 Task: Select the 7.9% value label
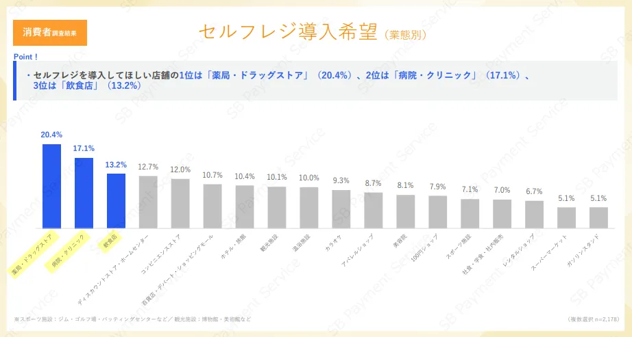[x=437, y=187]
